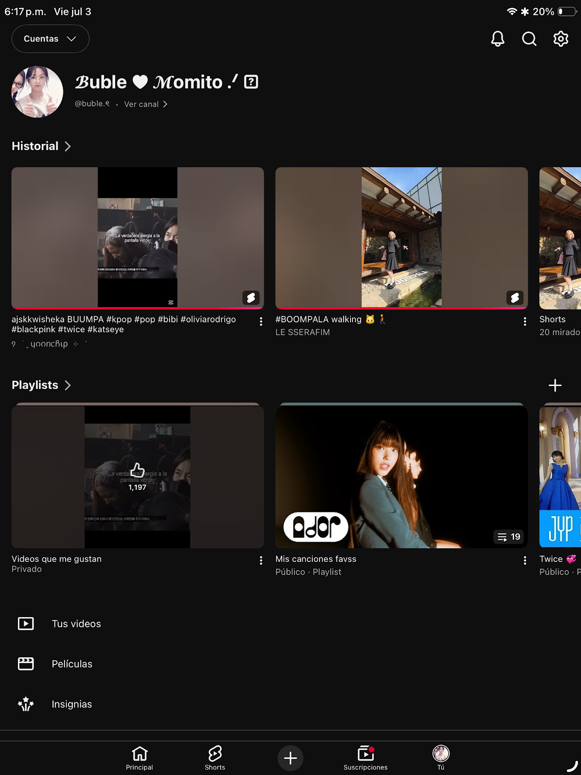Open the Tus videos row

[290, 624]
